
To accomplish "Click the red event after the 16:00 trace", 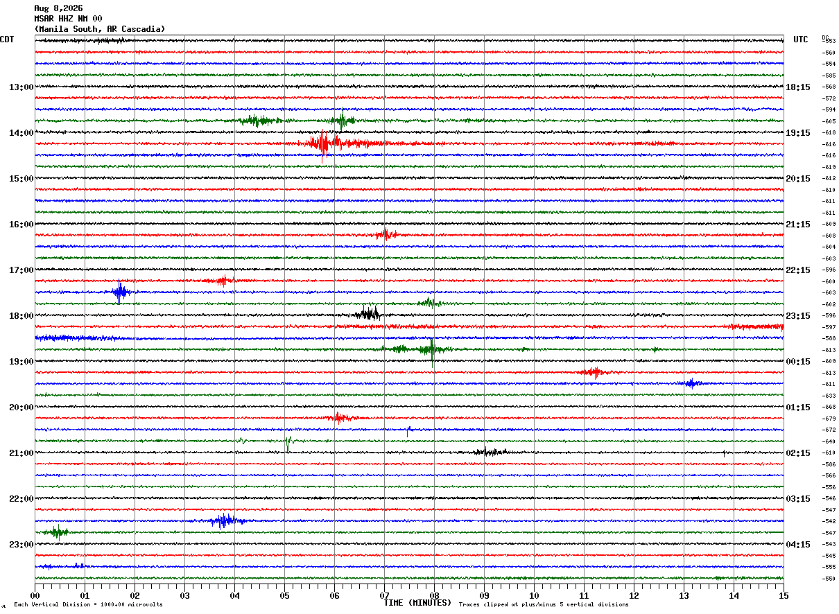I will 386,234.
